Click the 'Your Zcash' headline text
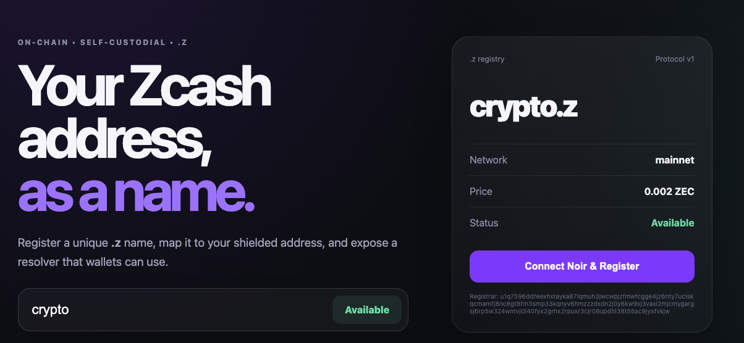Screen dimensions: 744x343 (x=145, y=86)
